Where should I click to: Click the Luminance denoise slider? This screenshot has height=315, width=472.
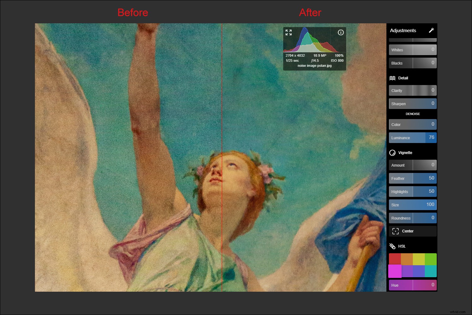[x=412, y=138]
